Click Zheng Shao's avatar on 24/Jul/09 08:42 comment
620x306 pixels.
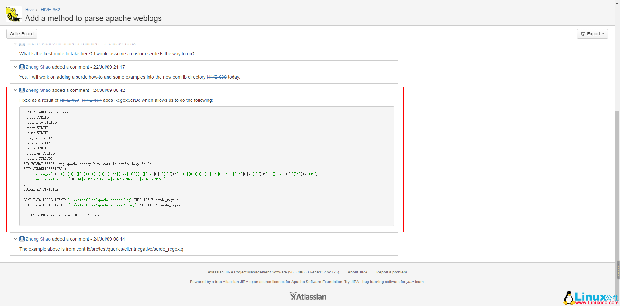22,90
